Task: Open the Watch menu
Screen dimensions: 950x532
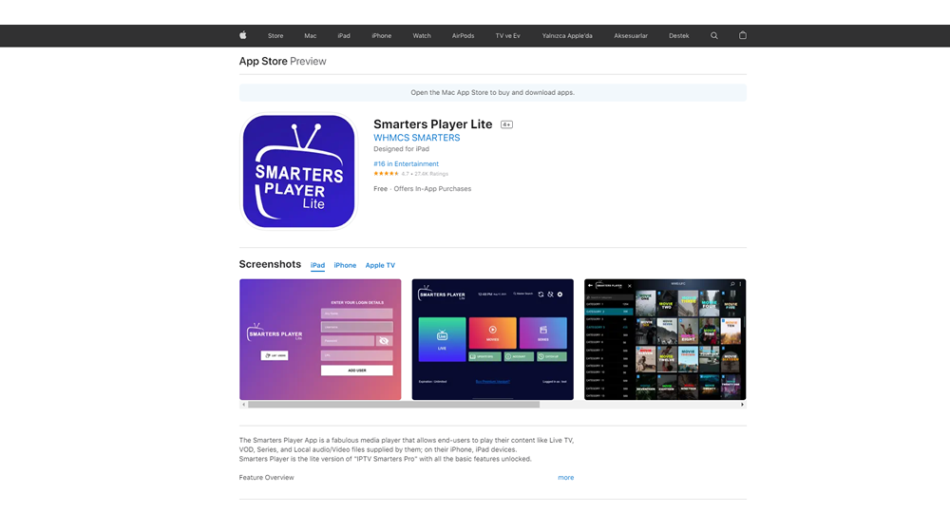Action: coord(422,36)
